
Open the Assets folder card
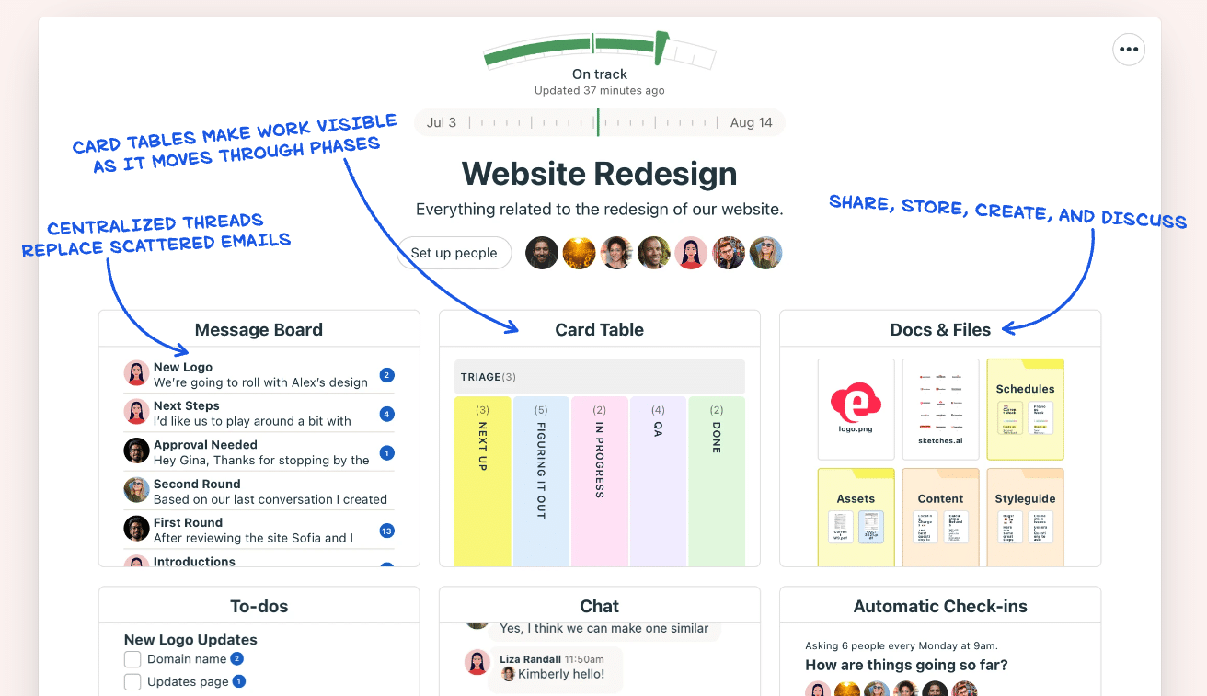[x=856, y=516]
